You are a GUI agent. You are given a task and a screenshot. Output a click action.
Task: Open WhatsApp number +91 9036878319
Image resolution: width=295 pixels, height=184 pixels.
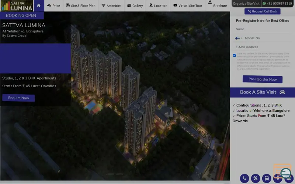(278, 3)
